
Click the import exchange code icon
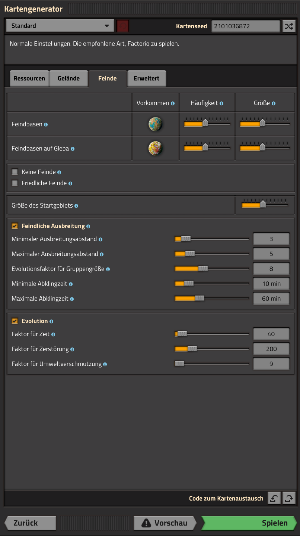tap(274, 498)
